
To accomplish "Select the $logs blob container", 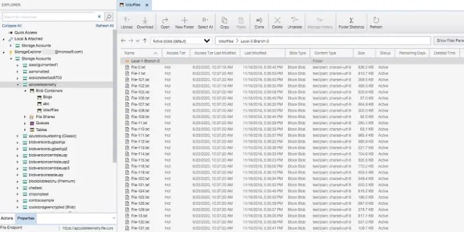I will [x=48, y=97].
